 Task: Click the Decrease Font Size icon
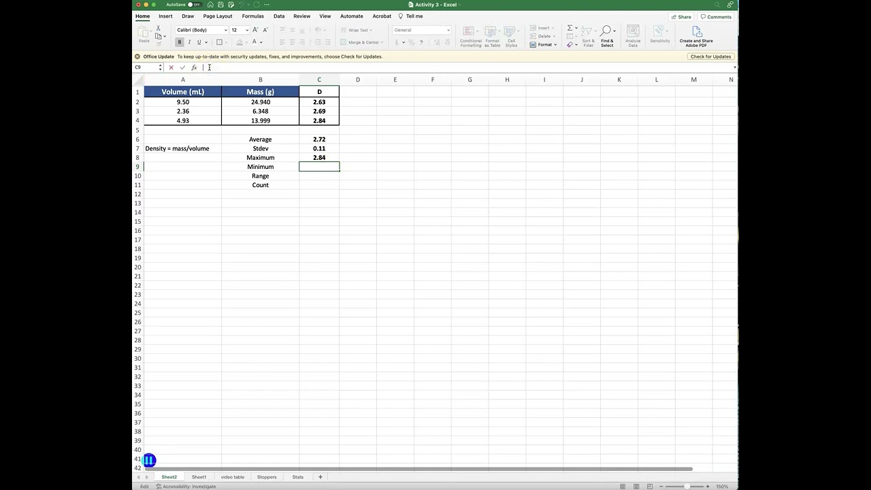pyautogui.click(x=265, y=30)
